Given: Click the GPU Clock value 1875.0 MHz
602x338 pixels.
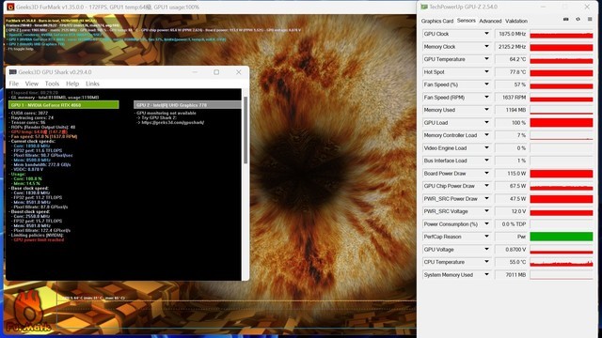Looking at the screenshot, I should (512, 34).
